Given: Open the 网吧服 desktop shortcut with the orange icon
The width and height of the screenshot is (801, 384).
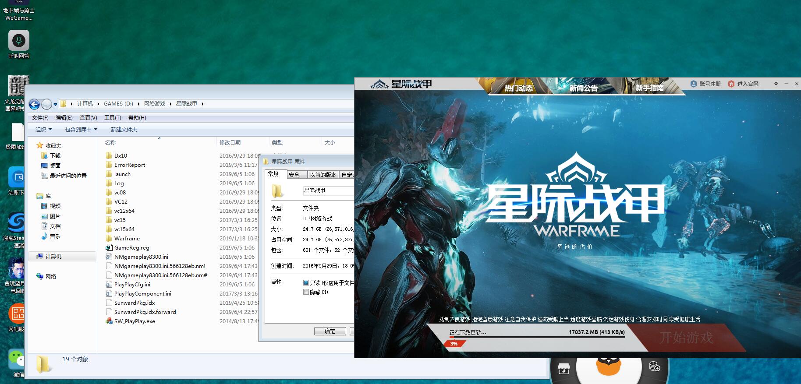Looking at the screenshot, I should 17,318.
